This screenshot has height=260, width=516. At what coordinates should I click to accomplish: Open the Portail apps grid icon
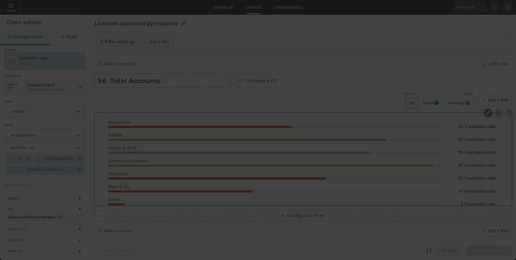pyautogui.click(x=11, y=6)
